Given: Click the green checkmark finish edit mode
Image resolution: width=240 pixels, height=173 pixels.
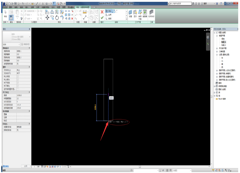Looking at the screenshot, I should coord(102,18).
